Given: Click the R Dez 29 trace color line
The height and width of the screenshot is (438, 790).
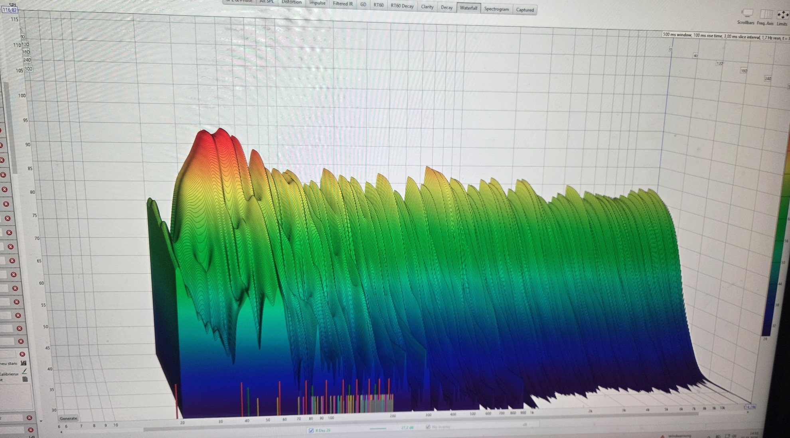Looking at the screenshot, I should coord(378,428).
